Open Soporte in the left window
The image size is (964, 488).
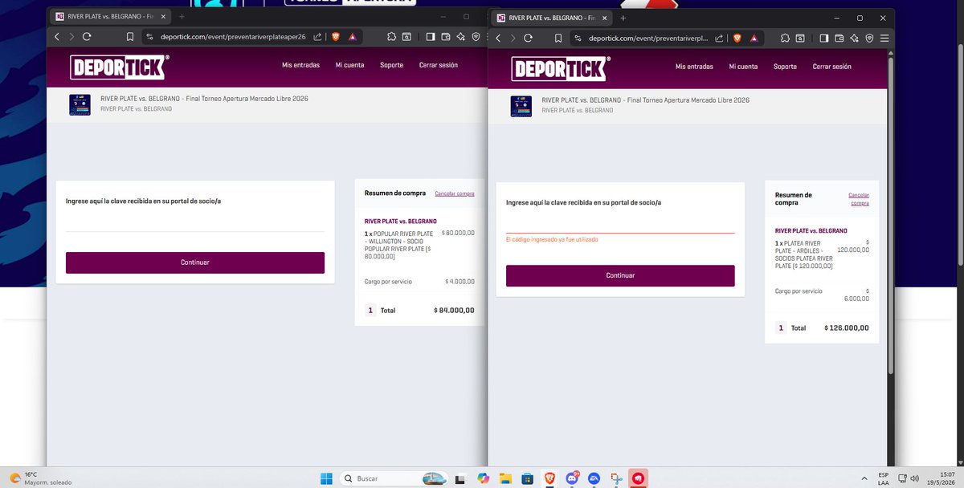[391, 65]
